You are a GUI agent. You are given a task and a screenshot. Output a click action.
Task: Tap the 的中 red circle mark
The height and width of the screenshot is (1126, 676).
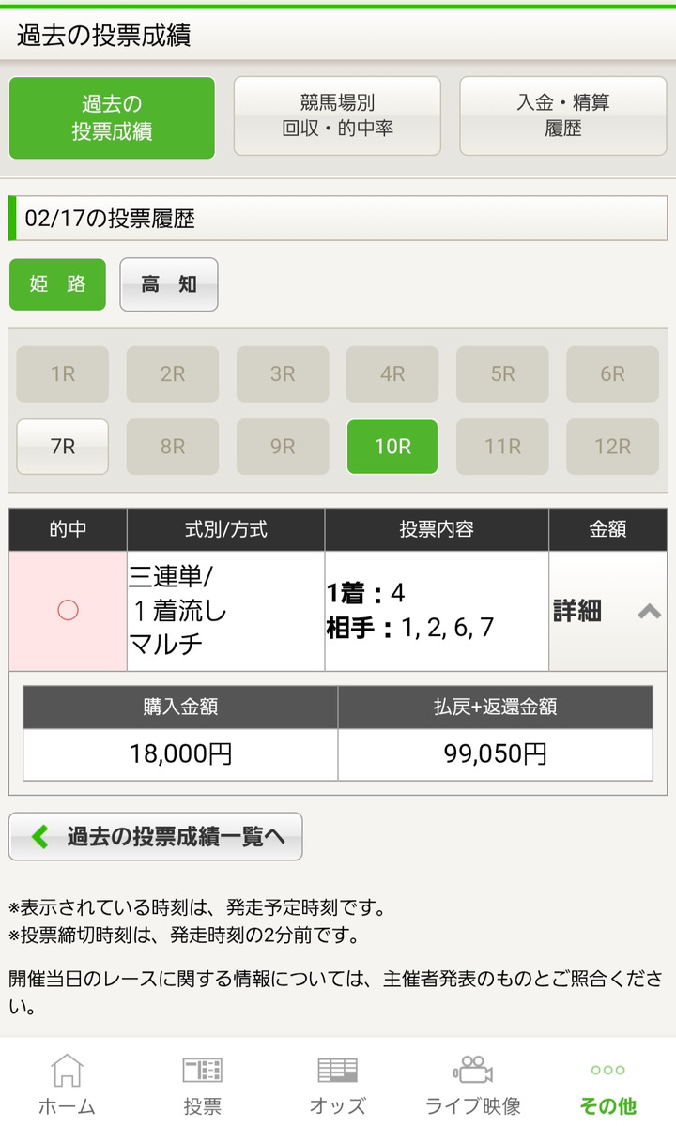(x=68, y=611)
